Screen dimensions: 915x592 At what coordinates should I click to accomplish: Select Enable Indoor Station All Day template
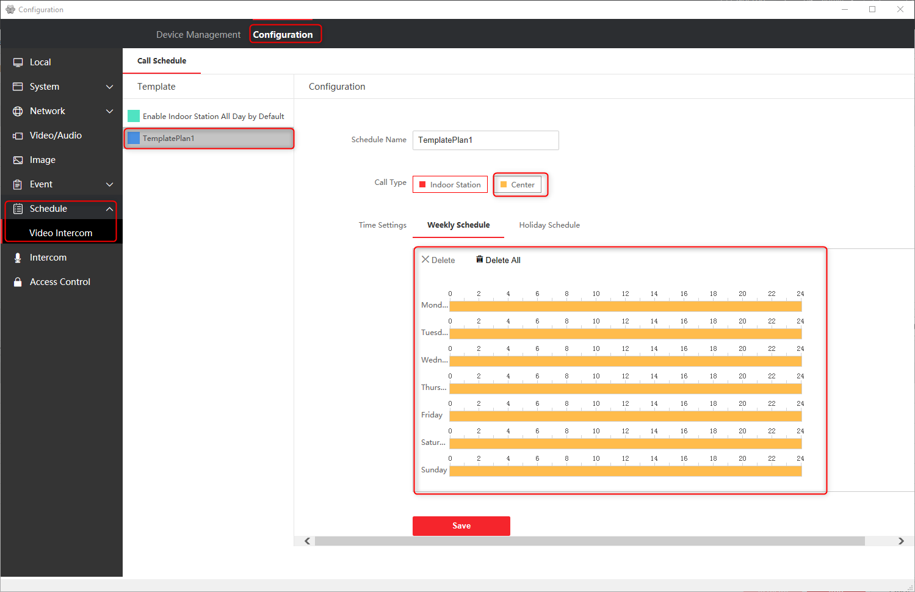[x=208, y=116]
